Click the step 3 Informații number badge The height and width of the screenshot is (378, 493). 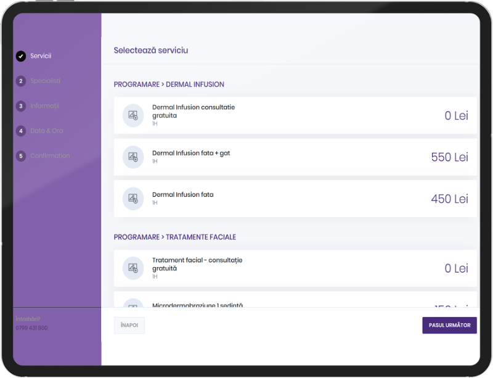coord(21,106)
